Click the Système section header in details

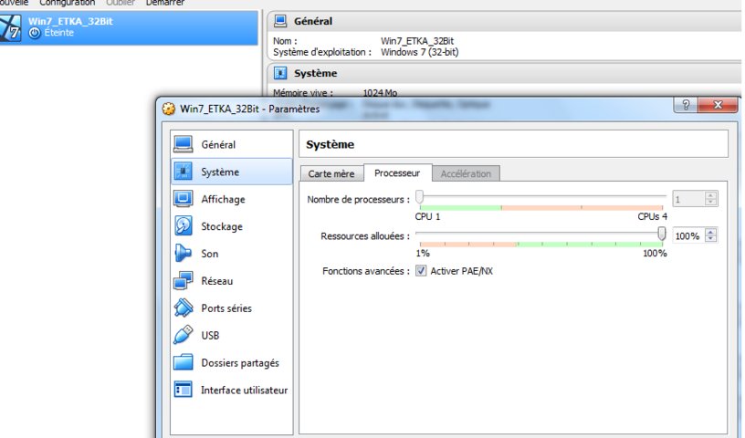pos(506,74)
